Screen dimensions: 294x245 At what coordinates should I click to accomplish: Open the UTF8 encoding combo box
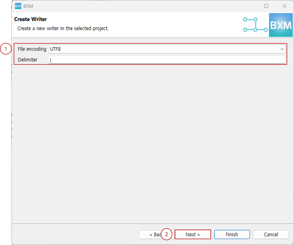pos(162,49)
